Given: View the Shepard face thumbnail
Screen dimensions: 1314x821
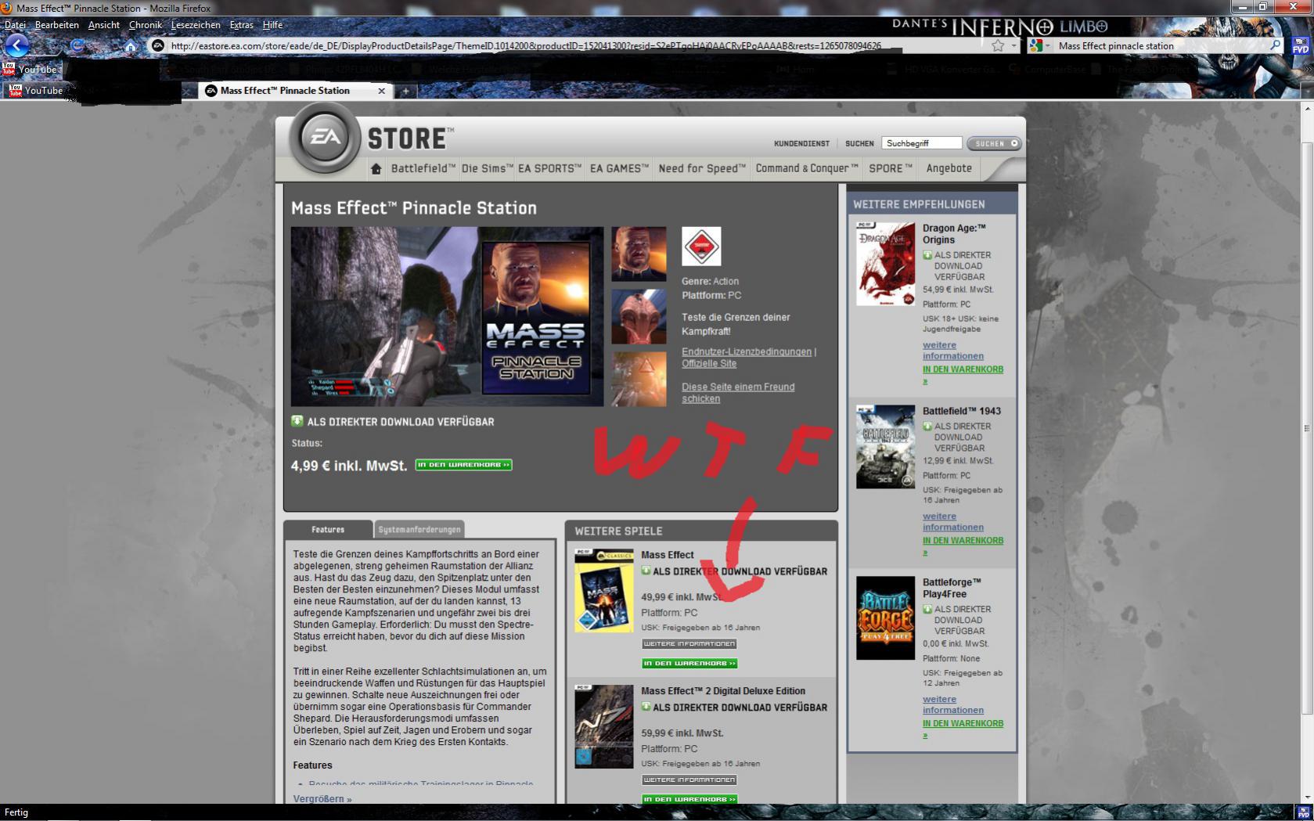Looking at the screenshot, I should tap(639, 254).
